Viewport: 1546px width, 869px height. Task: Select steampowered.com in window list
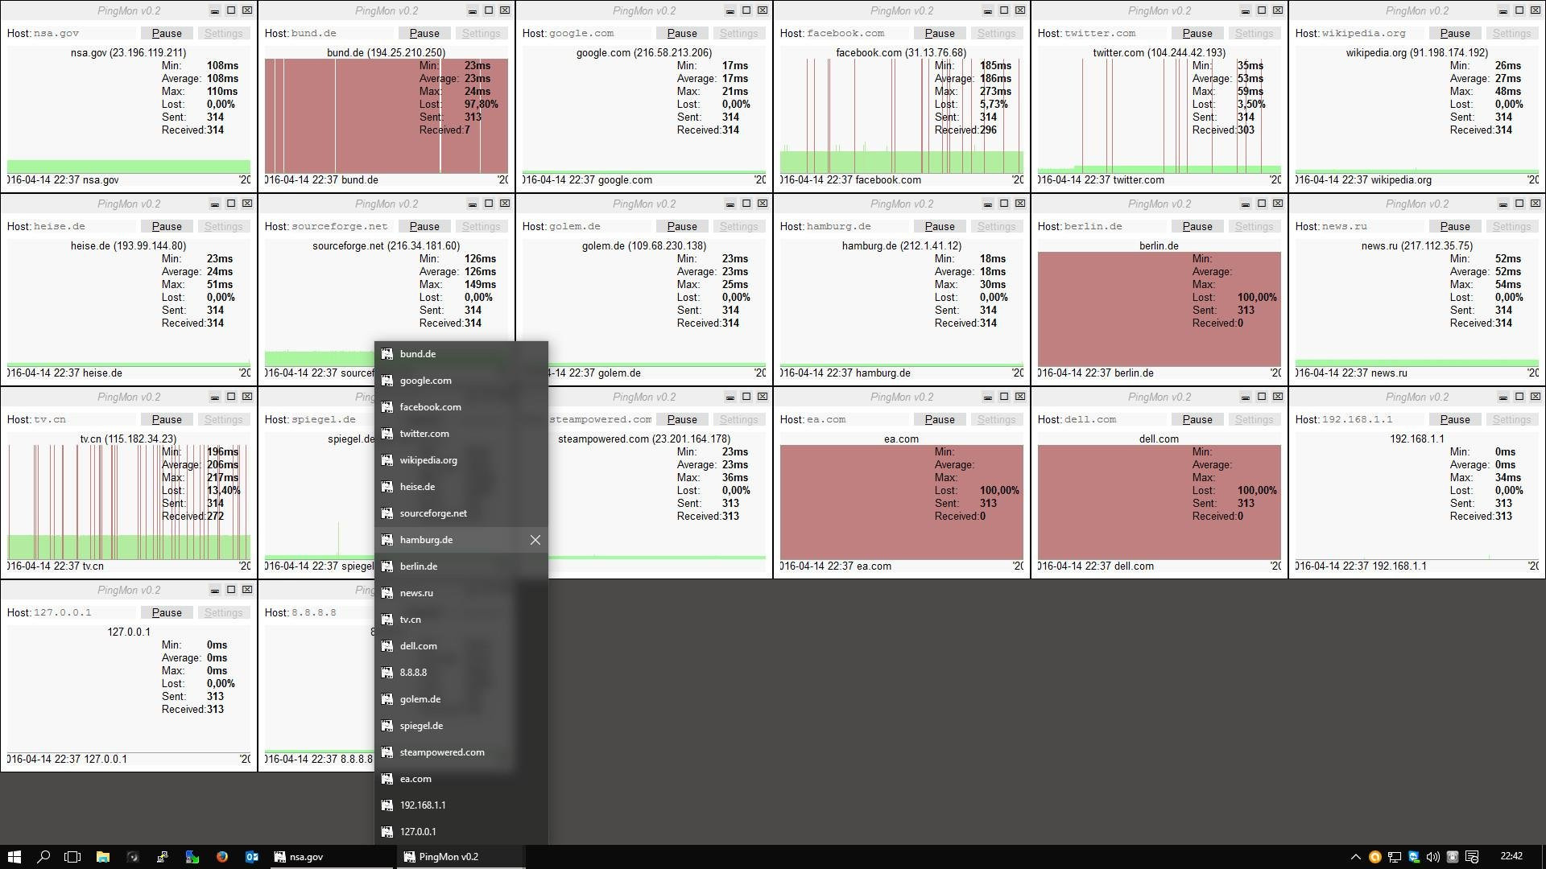[x=461, y=752]
